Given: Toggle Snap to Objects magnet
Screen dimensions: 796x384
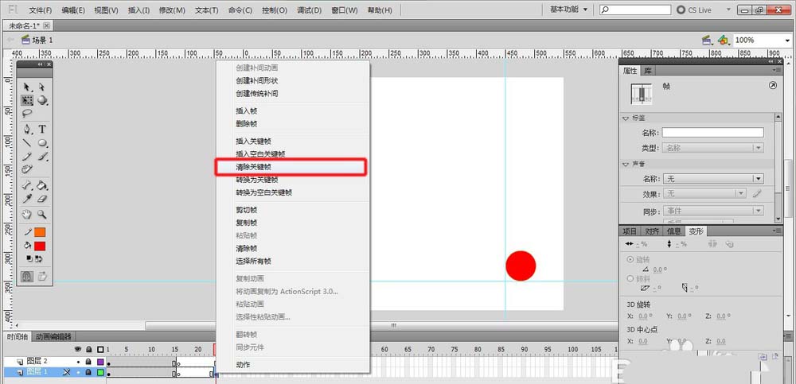Looking at the screenshot, I should pyautogui.click(x=27, y=276).
